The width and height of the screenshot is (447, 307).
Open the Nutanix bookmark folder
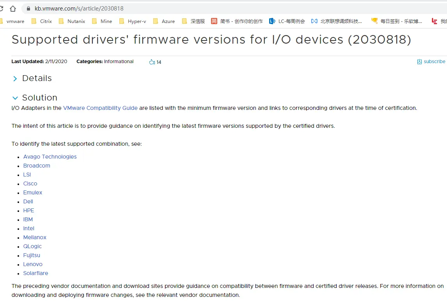(x=72, y=21)
